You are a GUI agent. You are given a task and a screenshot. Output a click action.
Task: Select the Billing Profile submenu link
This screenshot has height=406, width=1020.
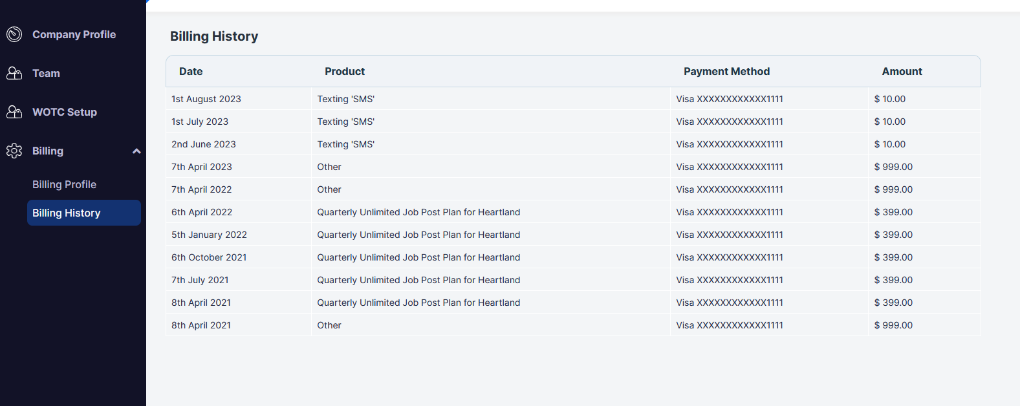point(64,184)
